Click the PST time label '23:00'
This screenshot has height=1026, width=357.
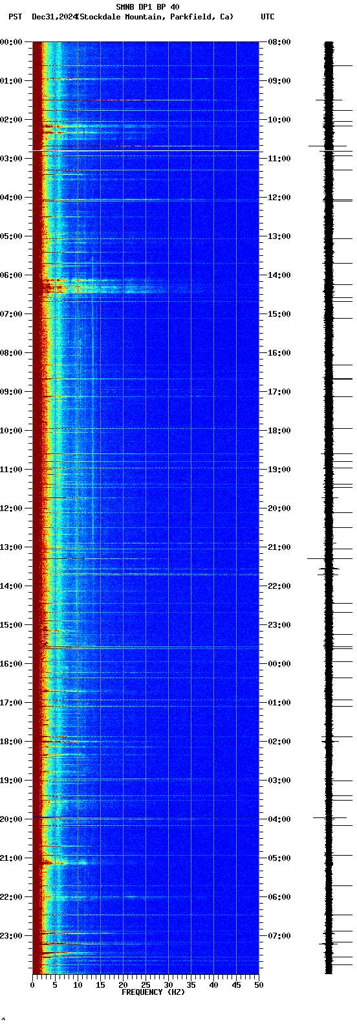11,936
